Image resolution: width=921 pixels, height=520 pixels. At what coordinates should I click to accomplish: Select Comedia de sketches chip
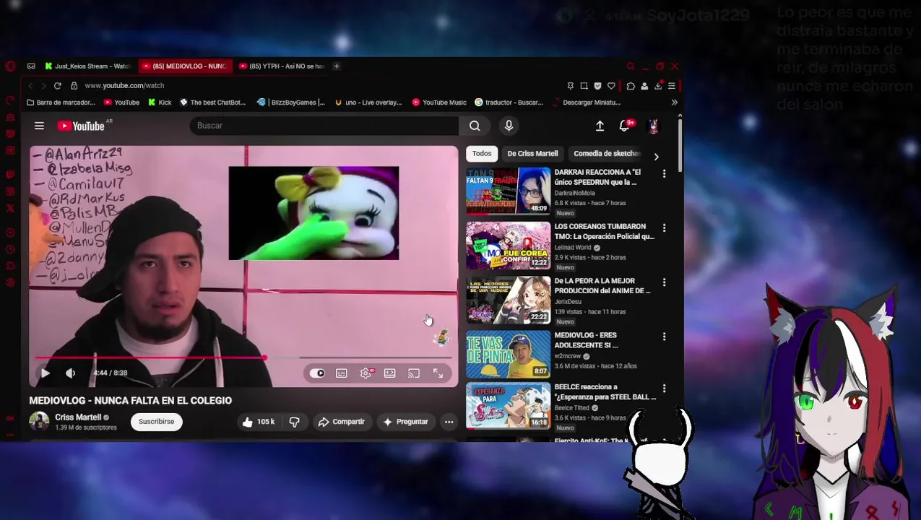click(606, 154)
